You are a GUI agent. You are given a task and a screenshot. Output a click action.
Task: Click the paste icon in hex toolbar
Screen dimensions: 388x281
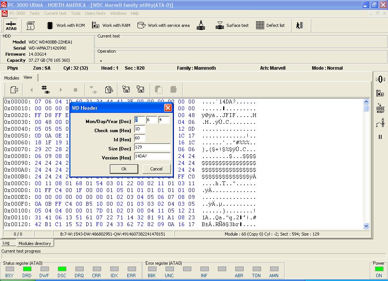coord(174,89)
